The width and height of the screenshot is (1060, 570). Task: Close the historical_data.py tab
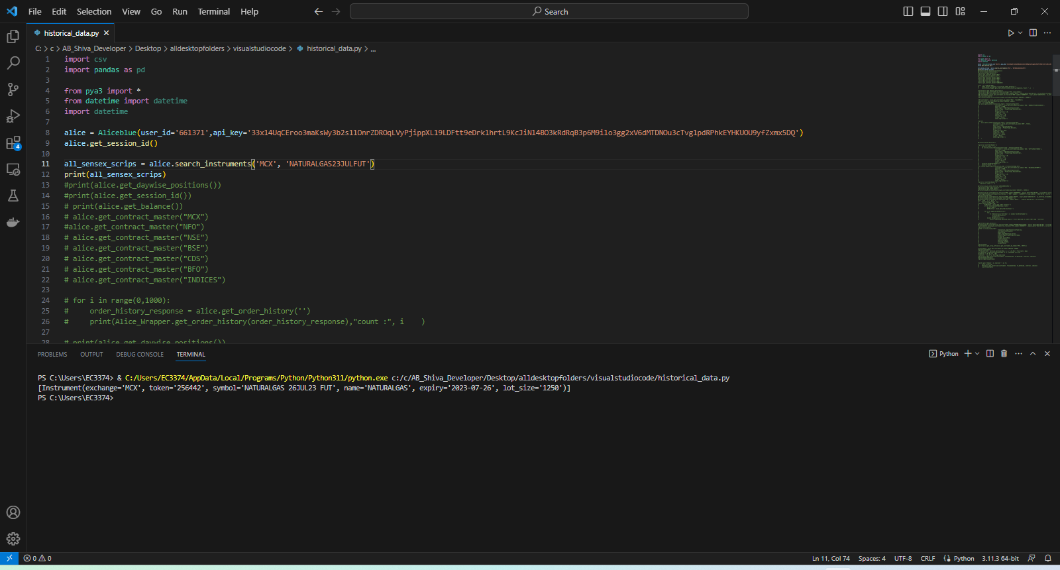click(106, 33)
